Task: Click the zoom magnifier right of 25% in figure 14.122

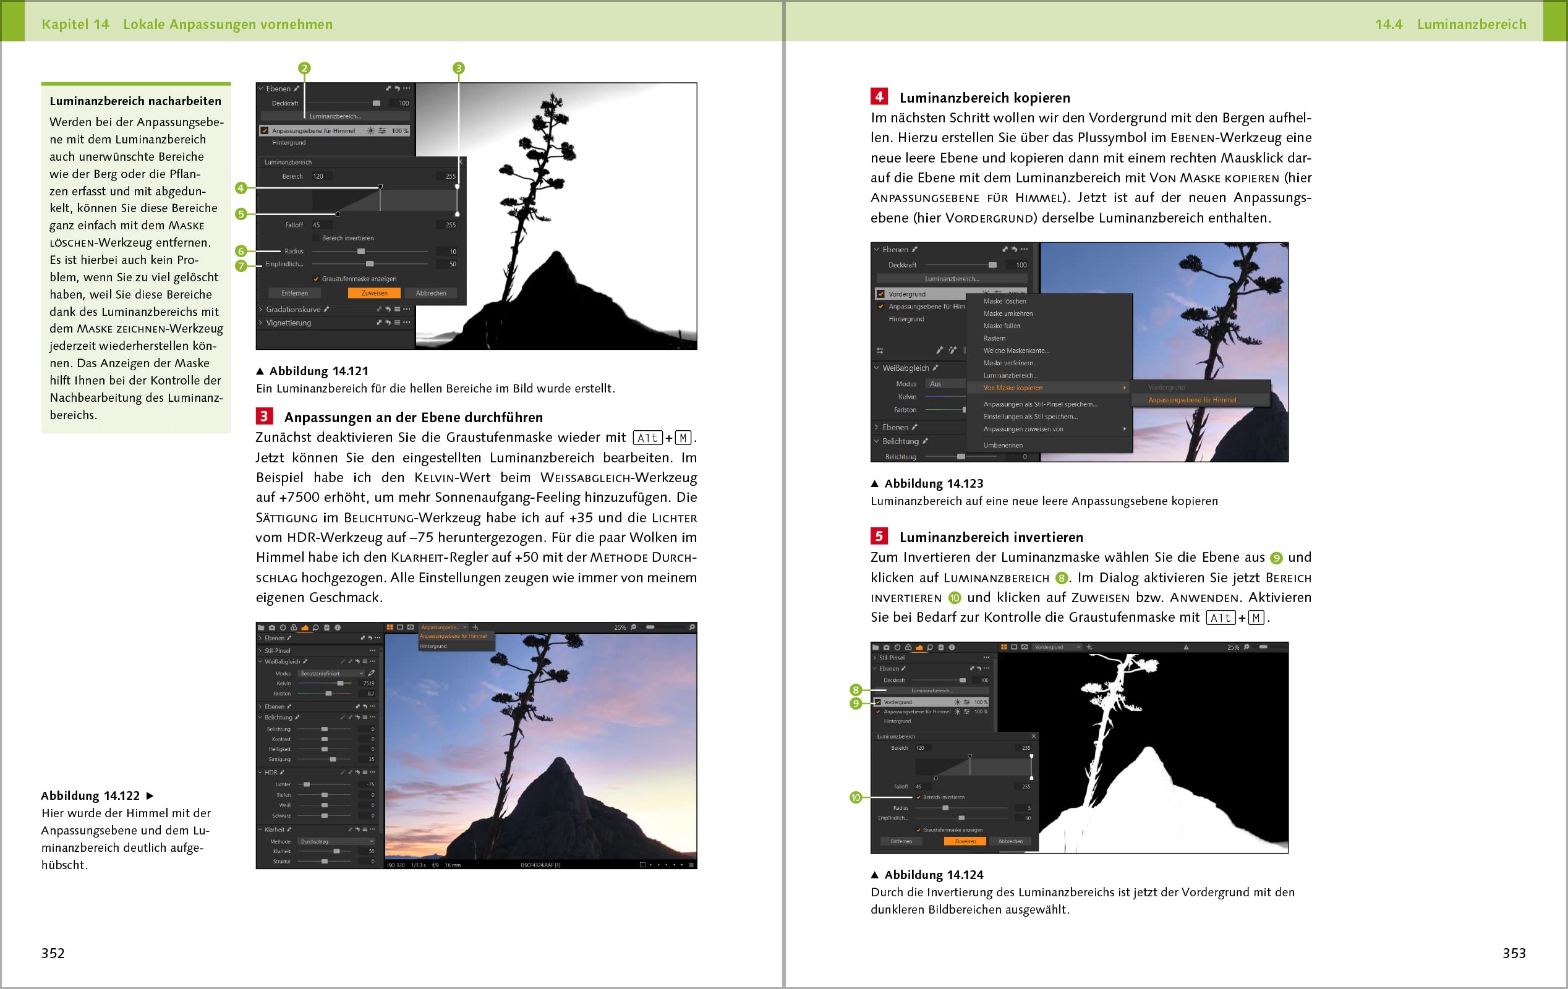Action: point(634,627)
